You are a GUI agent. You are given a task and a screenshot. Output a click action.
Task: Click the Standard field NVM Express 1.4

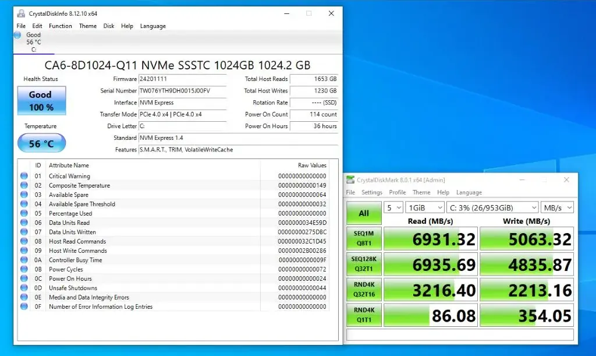coord(238,138)
